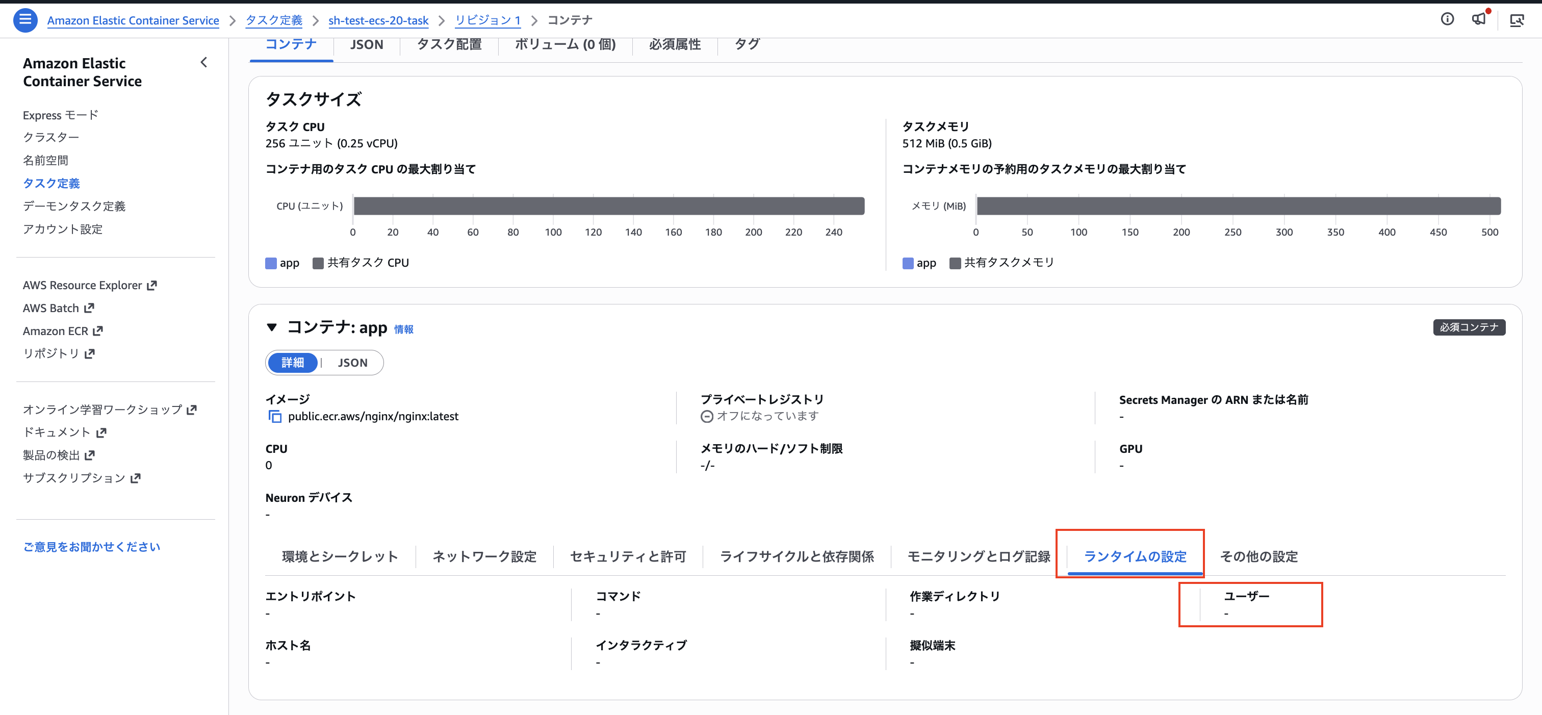Switch container view to JSON toggle
The width and height of the screenshot is (1542, 715).
point(352,363)
